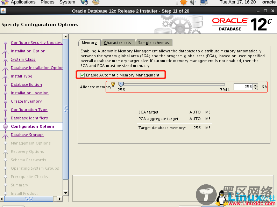Image resolution: width=277 pixels, height=207 pixels.
Task: Switch to the Memory tab
Action: pos(89,43)
